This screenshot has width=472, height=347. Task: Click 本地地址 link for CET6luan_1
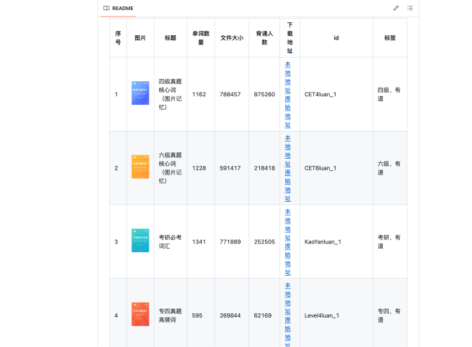pyautogui.click(x=288, y=150)
